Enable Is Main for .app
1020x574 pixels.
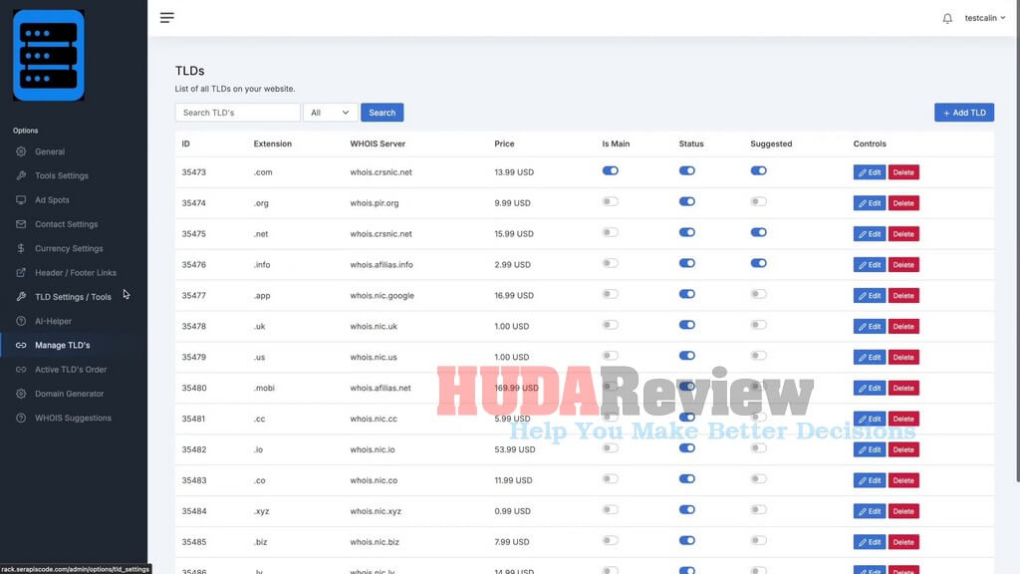coord(611,294)
